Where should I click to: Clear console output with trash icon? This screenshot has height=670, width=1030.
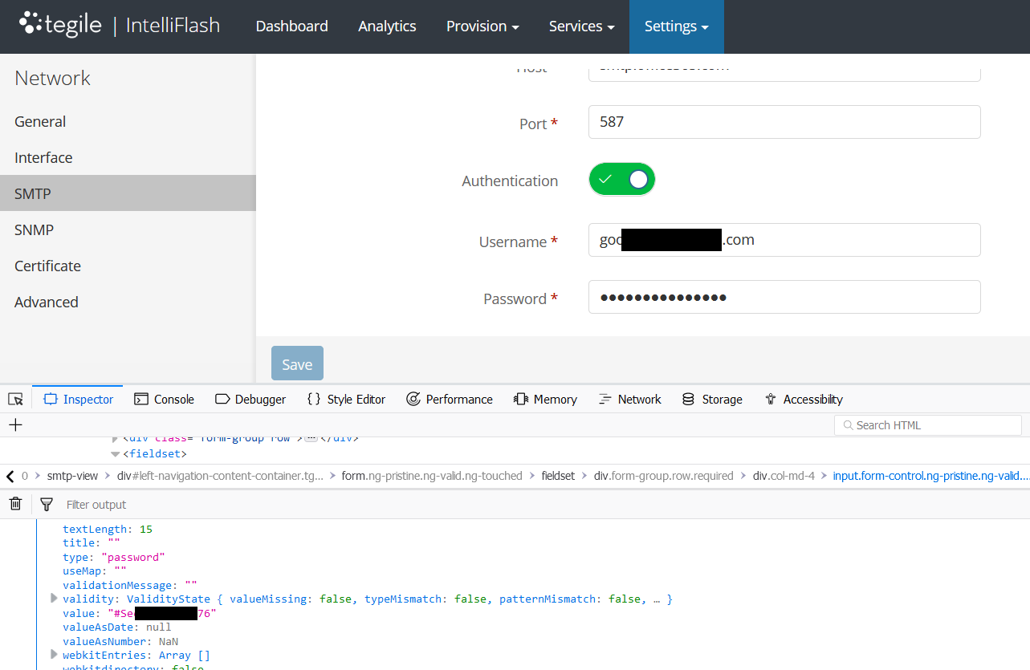coord(15,504)
